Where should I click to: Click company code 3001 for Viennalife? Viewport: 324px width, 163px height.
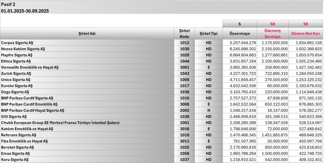pos(184,67)
